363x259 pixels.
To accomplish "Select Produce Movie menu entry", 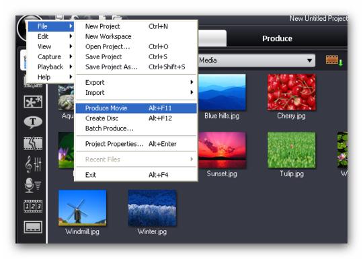I will 136,108.
